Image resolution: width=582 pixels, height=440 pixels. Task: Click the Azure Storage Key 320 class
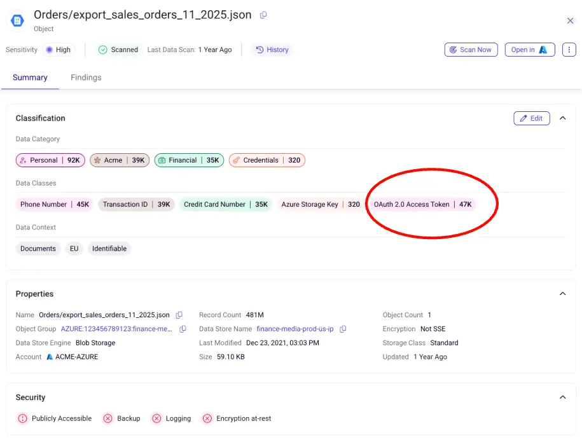(321, 204)
